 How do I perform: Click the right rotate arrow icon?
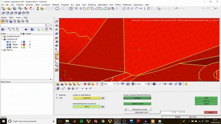click(x=73, y=89)
